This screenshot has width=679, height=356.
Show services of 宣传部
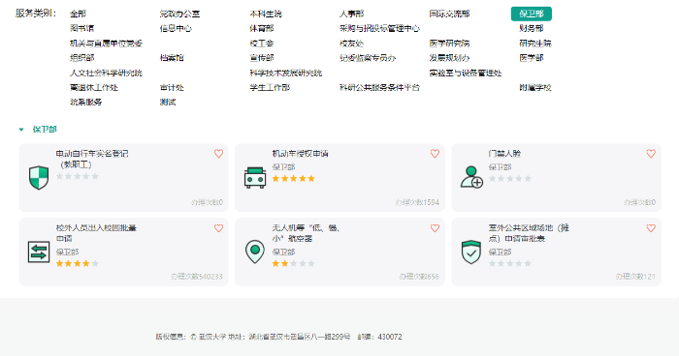[x=262, y=58]
